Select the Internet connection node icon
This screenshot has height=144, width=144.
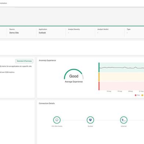coord(124,120)
